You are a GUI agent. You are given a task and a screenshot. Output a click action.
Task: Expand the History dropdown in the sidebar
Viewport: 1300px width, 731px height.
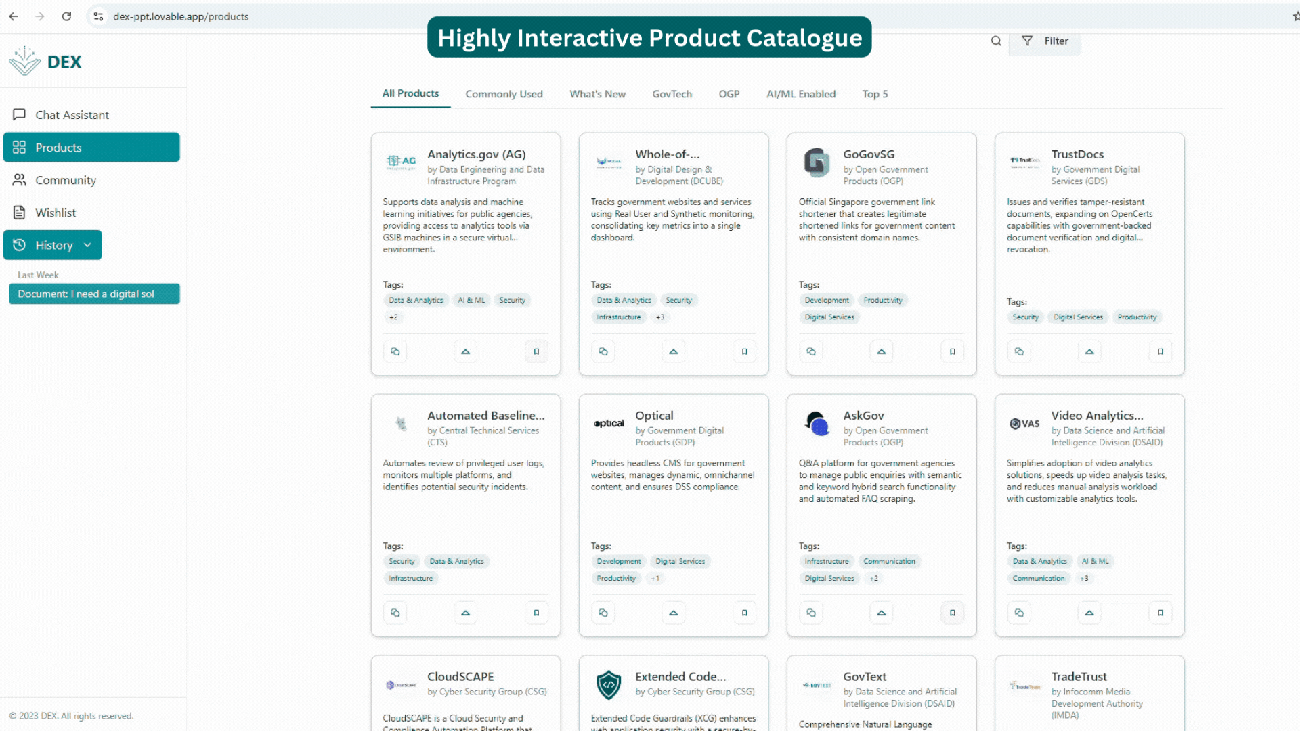point(85,245)
